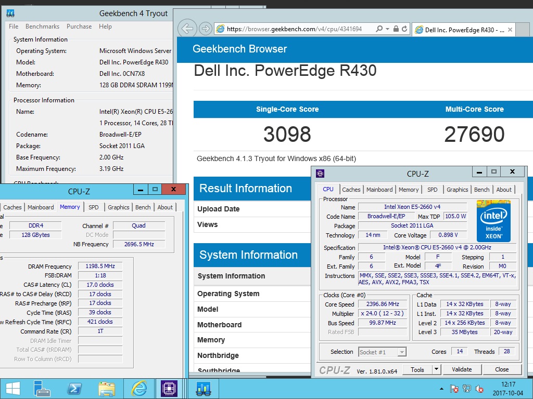The width and height of the screenshot is (533, 399).
Task: Open the Tools dropdown arrow in CPU-Z
Action: (x=437, y=369)
